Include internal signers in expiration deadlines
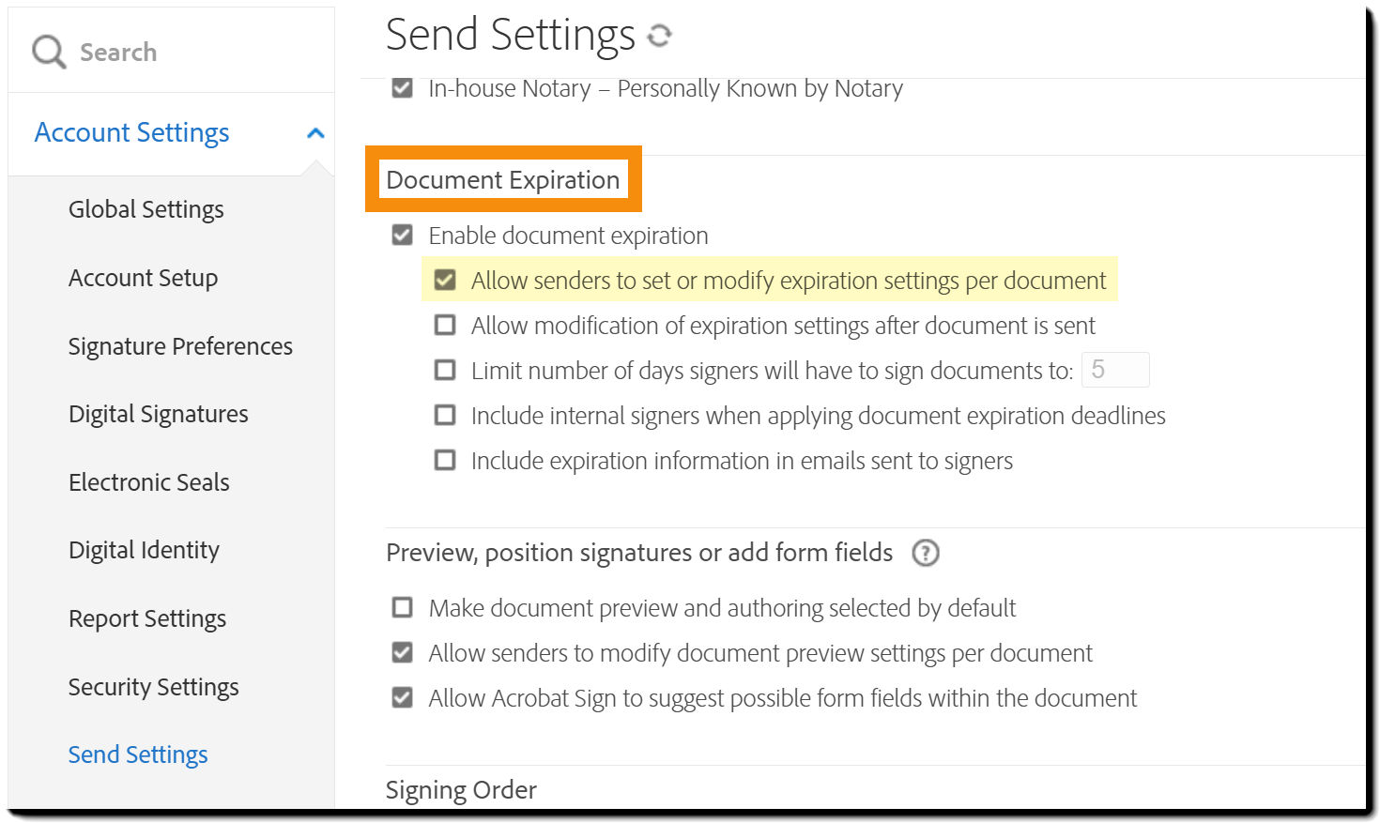Viewport: 1380px width, 823px height. pyautogui.click(x=445, y=415)
